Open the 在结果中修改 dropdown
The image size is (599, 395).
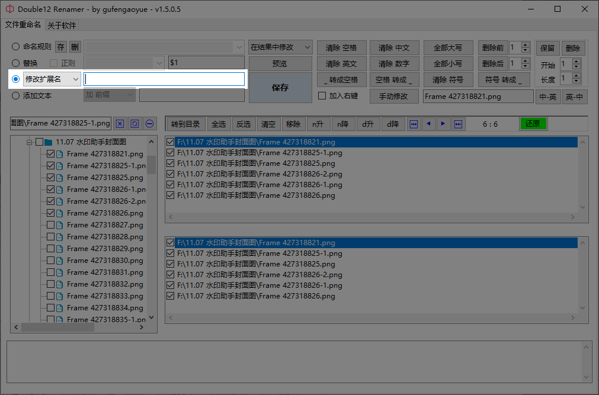[x=280, y=47]
